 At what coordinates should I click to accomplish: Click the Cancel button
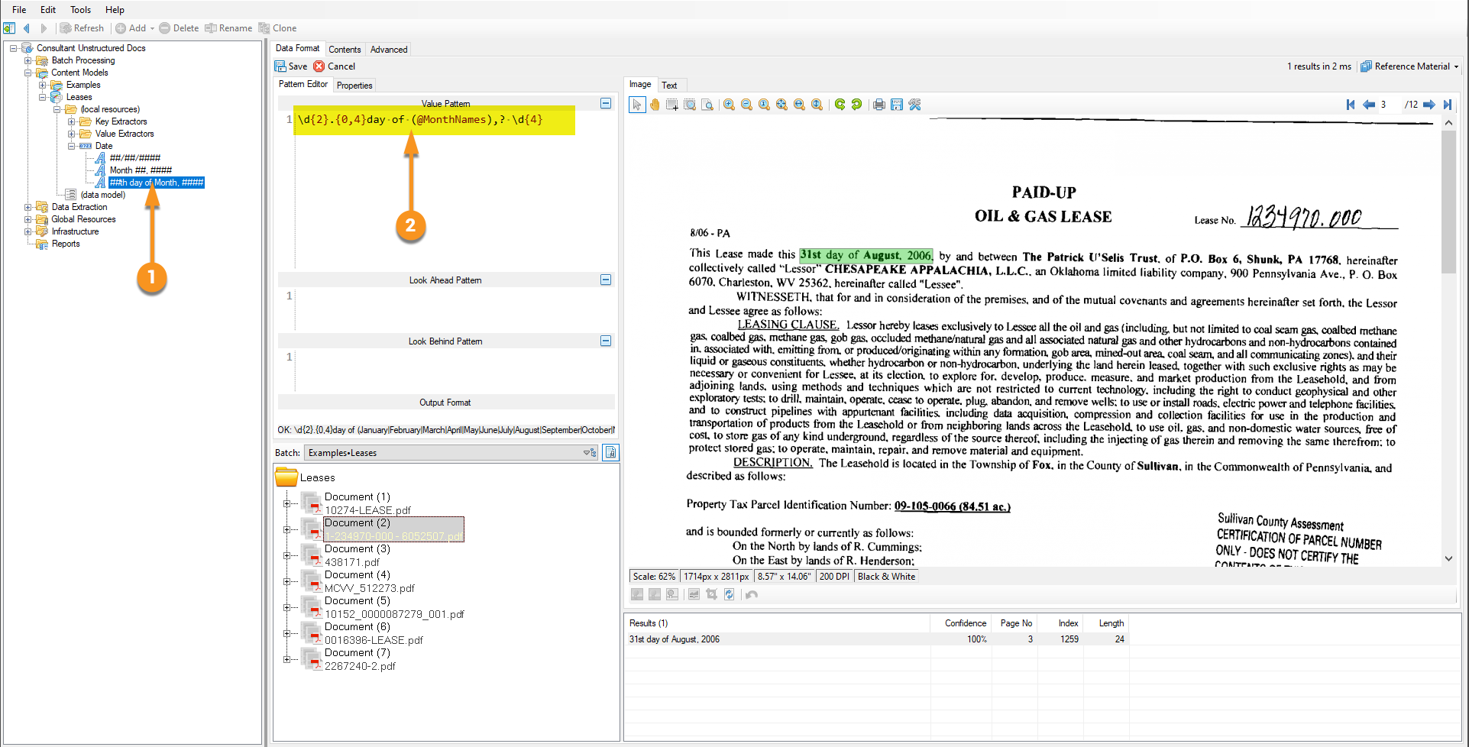335,66
